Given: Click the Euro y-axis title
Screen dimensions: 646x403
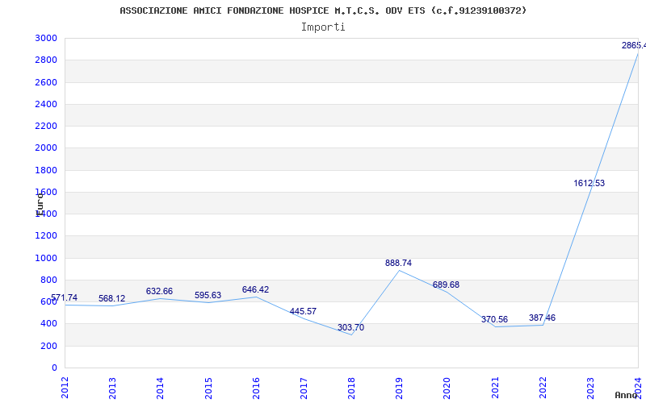Looking at the screenshot, I should tap(39, 203).
